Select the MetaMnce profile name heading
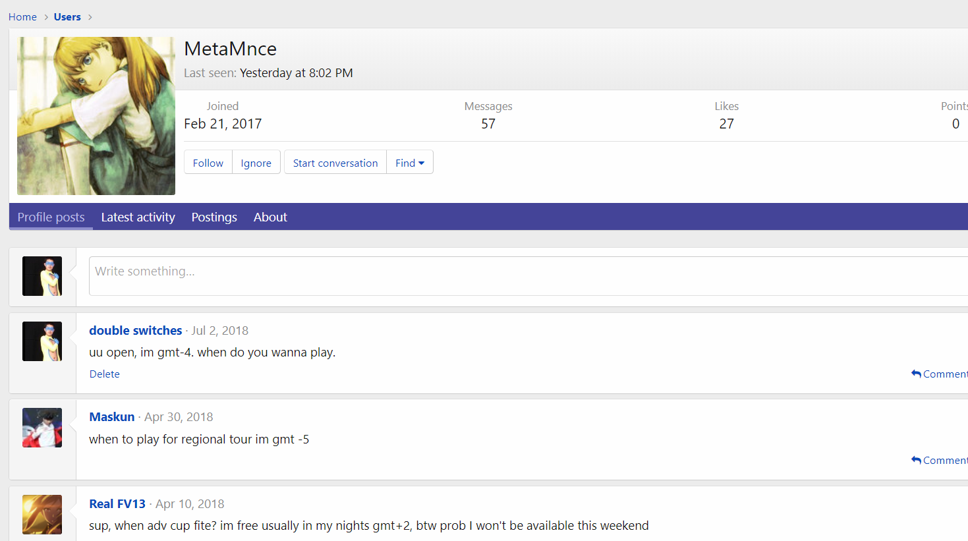 231,49
